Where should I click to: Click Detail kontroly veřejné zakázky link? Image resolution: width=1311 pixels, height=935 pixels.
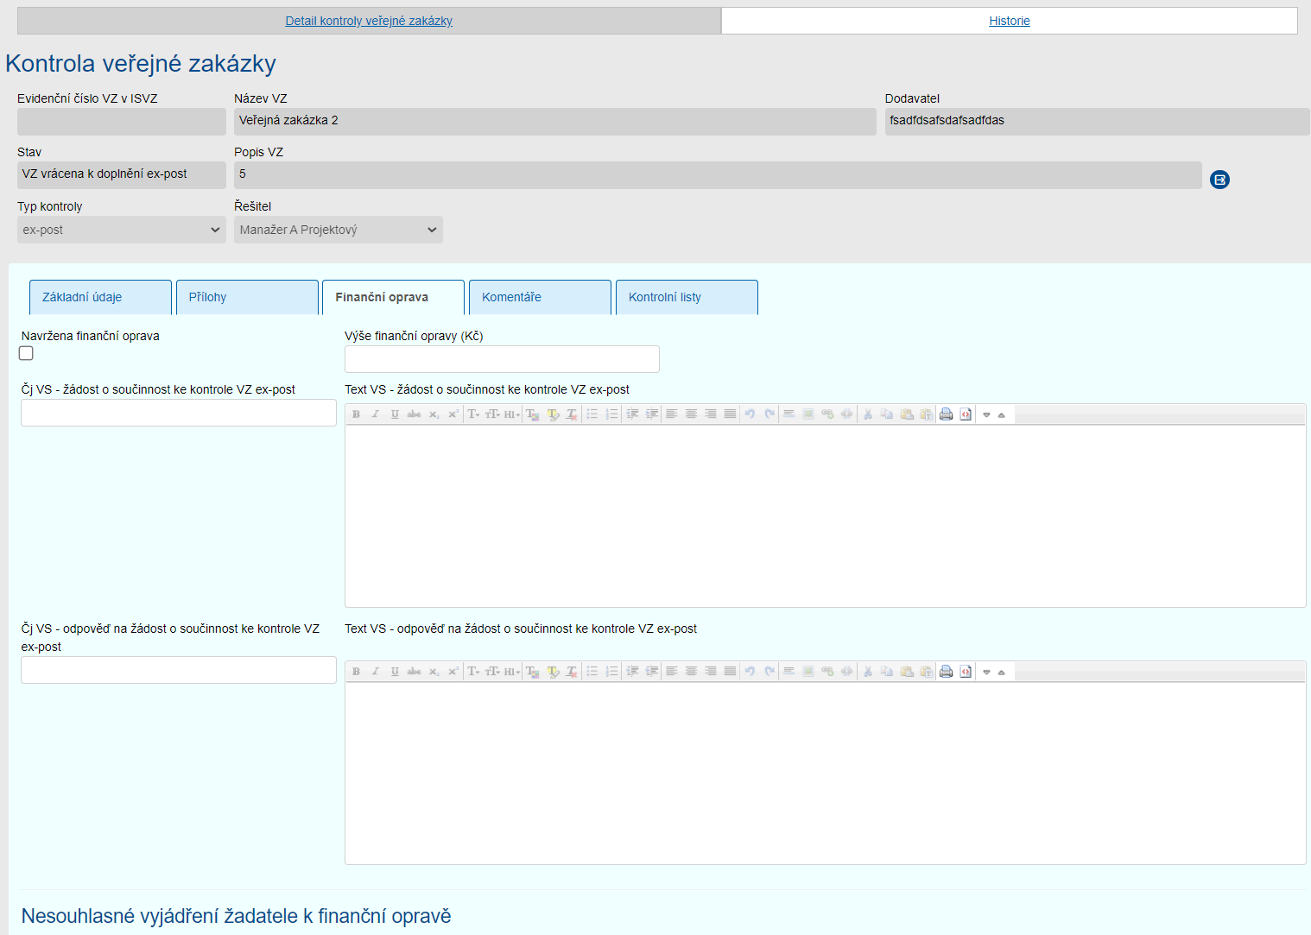point(369,21)
